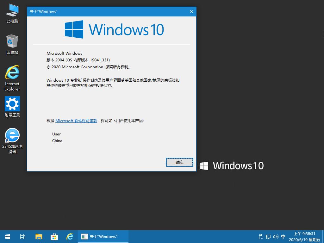The height and width of the screenshot is (243, 324).
Task: Select the 2345加速浏览器 desktop shortcut
Action: pos(12,141)
